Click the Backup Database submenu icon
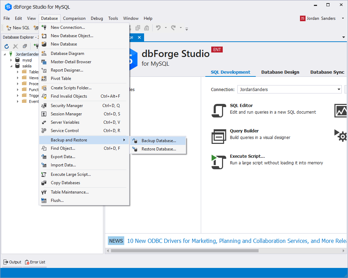The image size is (348, 278). [135, 141]
